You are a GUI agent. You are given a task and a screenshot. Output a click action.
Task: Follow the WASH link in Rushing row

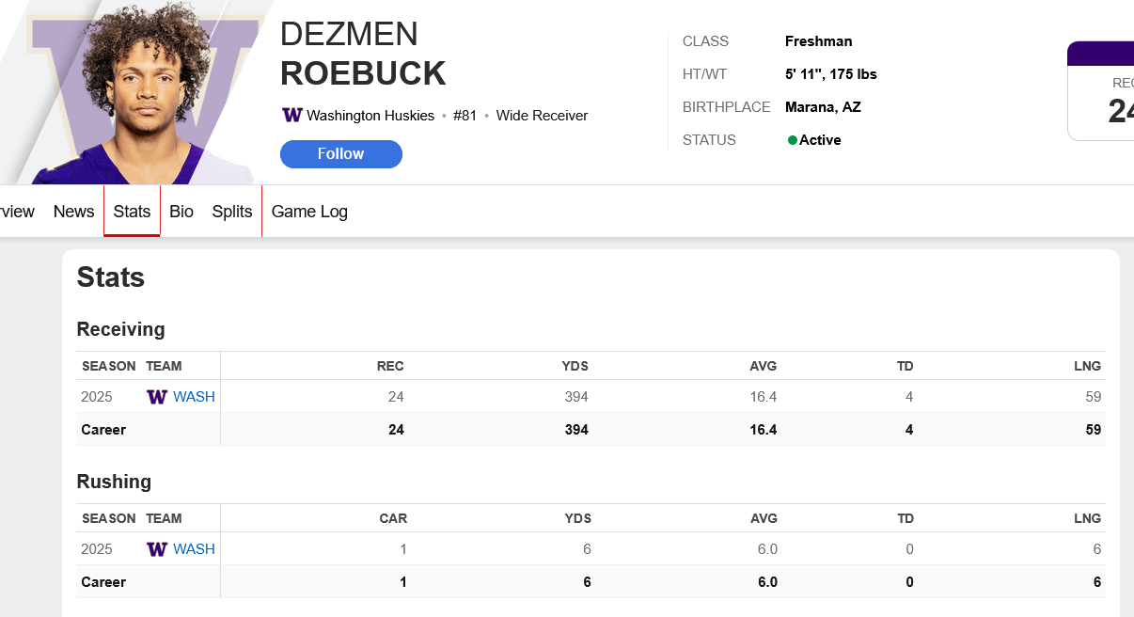pyautogui.click(x=194, y=549)
